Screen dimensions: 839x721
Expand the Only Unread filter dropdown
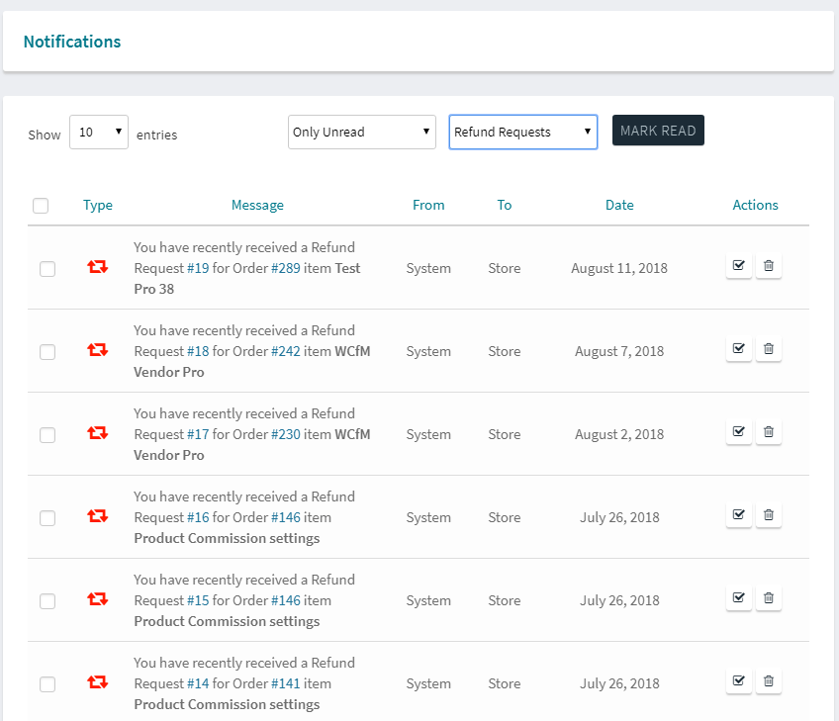[362, 133]
